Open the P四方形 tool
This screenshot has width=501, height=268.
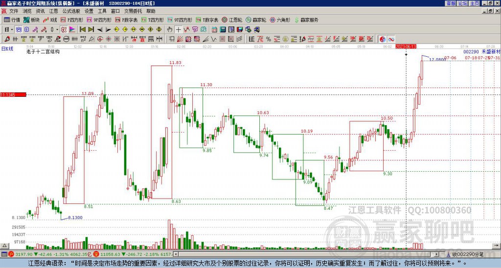72,20
